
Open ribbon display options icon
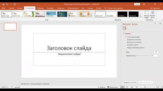pos(144,4)
